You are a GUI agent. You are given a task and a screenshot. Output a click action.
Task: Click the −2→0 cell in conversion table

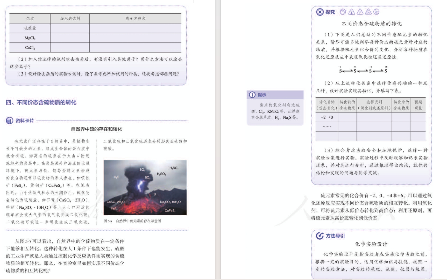327,117
